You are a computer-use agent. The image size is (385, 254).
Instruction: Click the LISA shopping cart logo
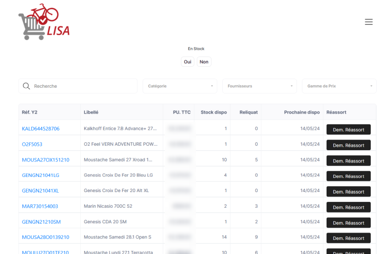(44, 21)
